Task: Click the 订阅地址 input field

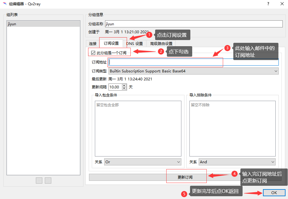Action: click(193, 62)
